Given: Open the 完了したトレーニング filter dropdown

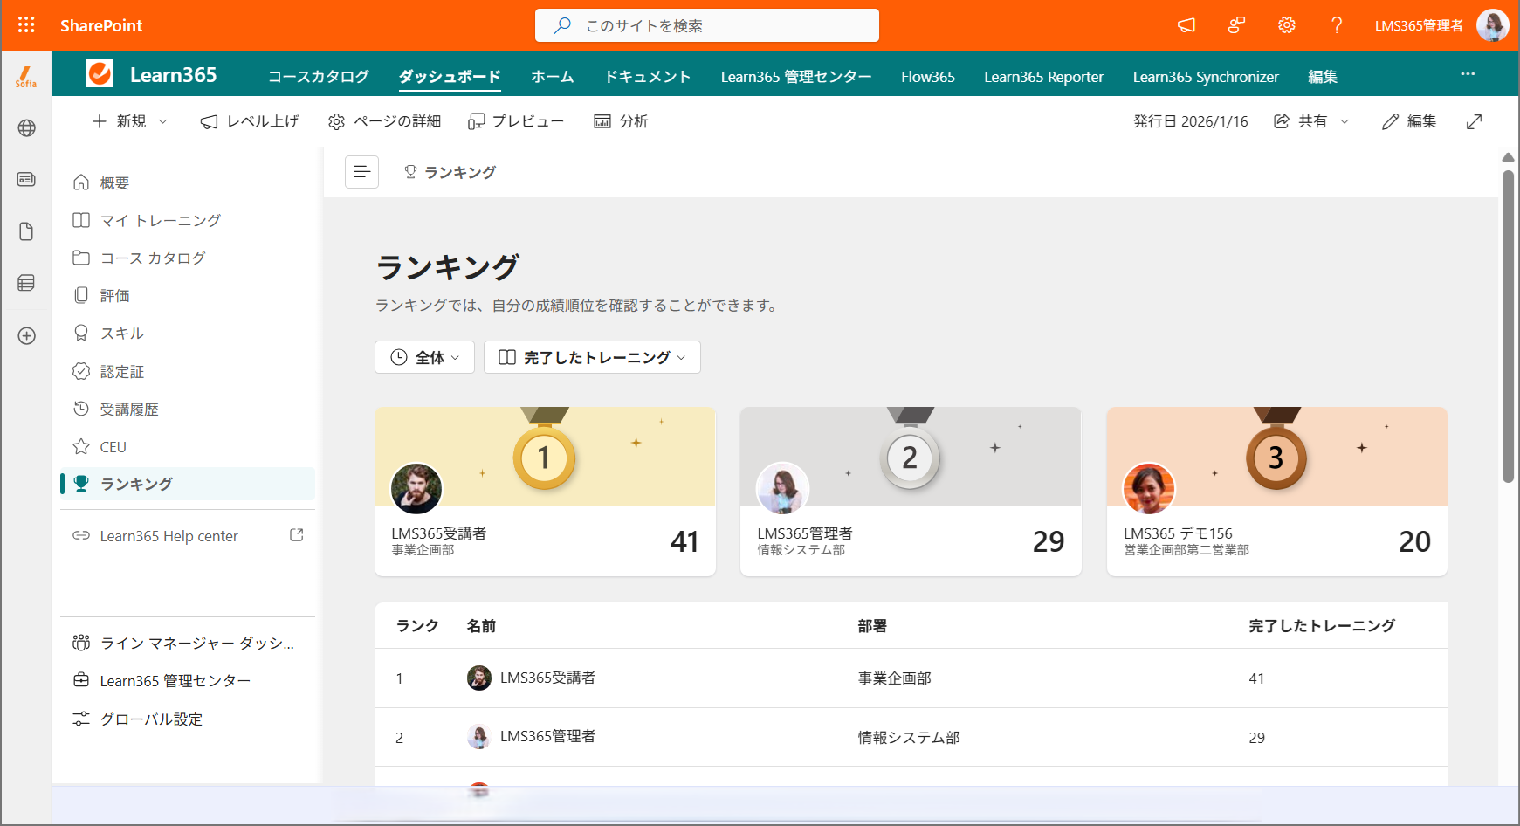Looking at the screenshot, I should click(592, 357).
